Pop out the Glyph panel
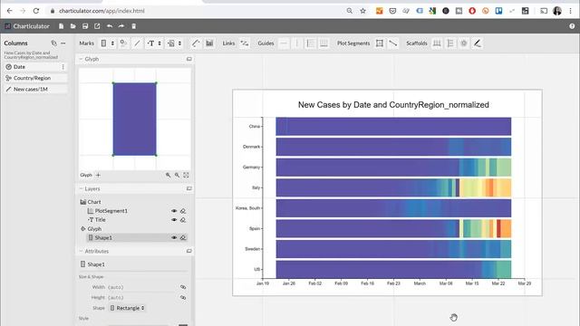The width and height of the screenshot is (580, 326). [189, 59]
